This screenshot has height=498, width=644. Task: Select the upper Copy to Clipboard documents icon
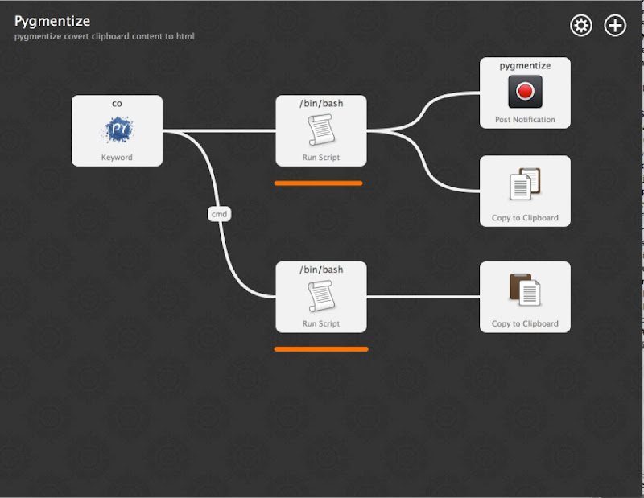click(x=525, y=184)
